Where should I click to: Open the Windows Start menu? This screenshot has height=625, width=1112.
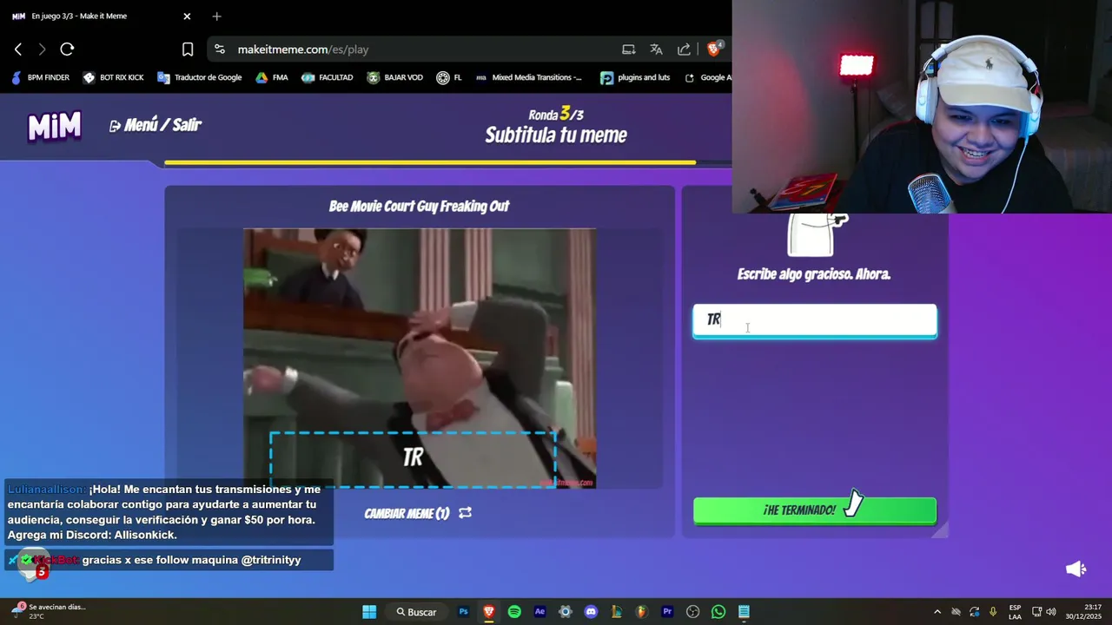click(369, 612)
